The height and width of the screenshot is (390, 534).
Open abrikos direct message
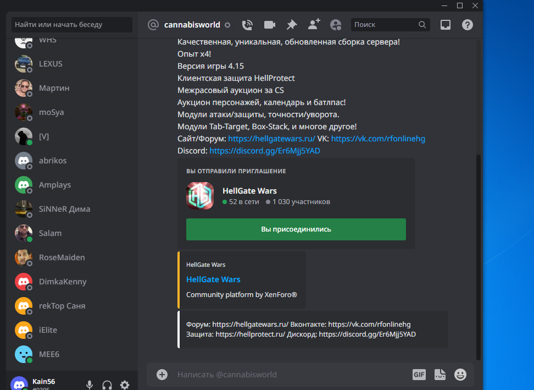pos(72,161)
